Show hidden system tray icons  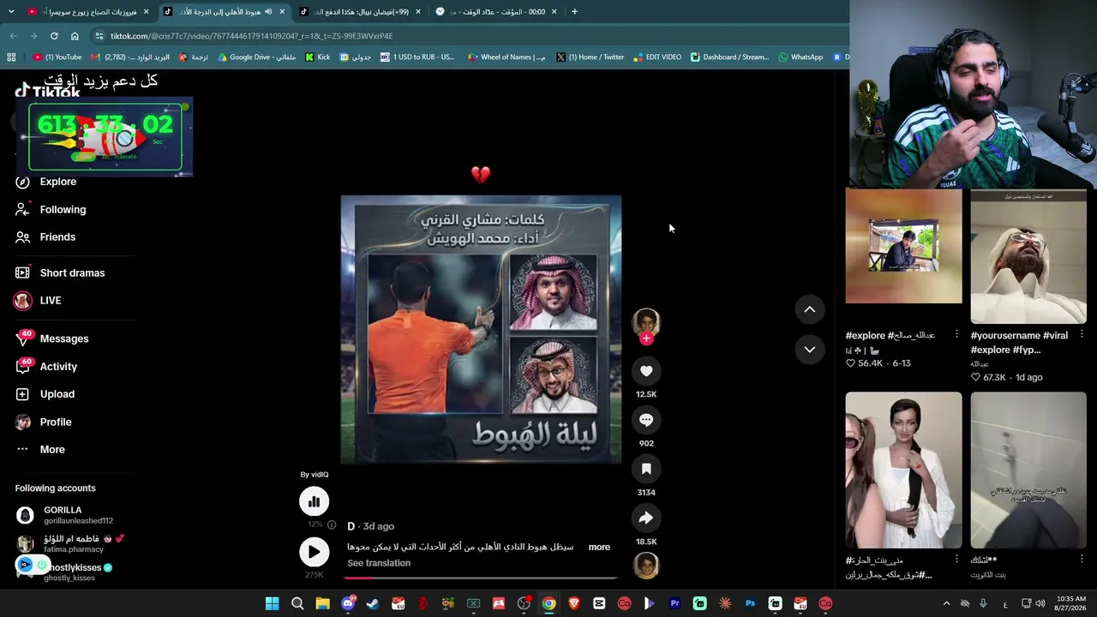(x=946, y=603)
